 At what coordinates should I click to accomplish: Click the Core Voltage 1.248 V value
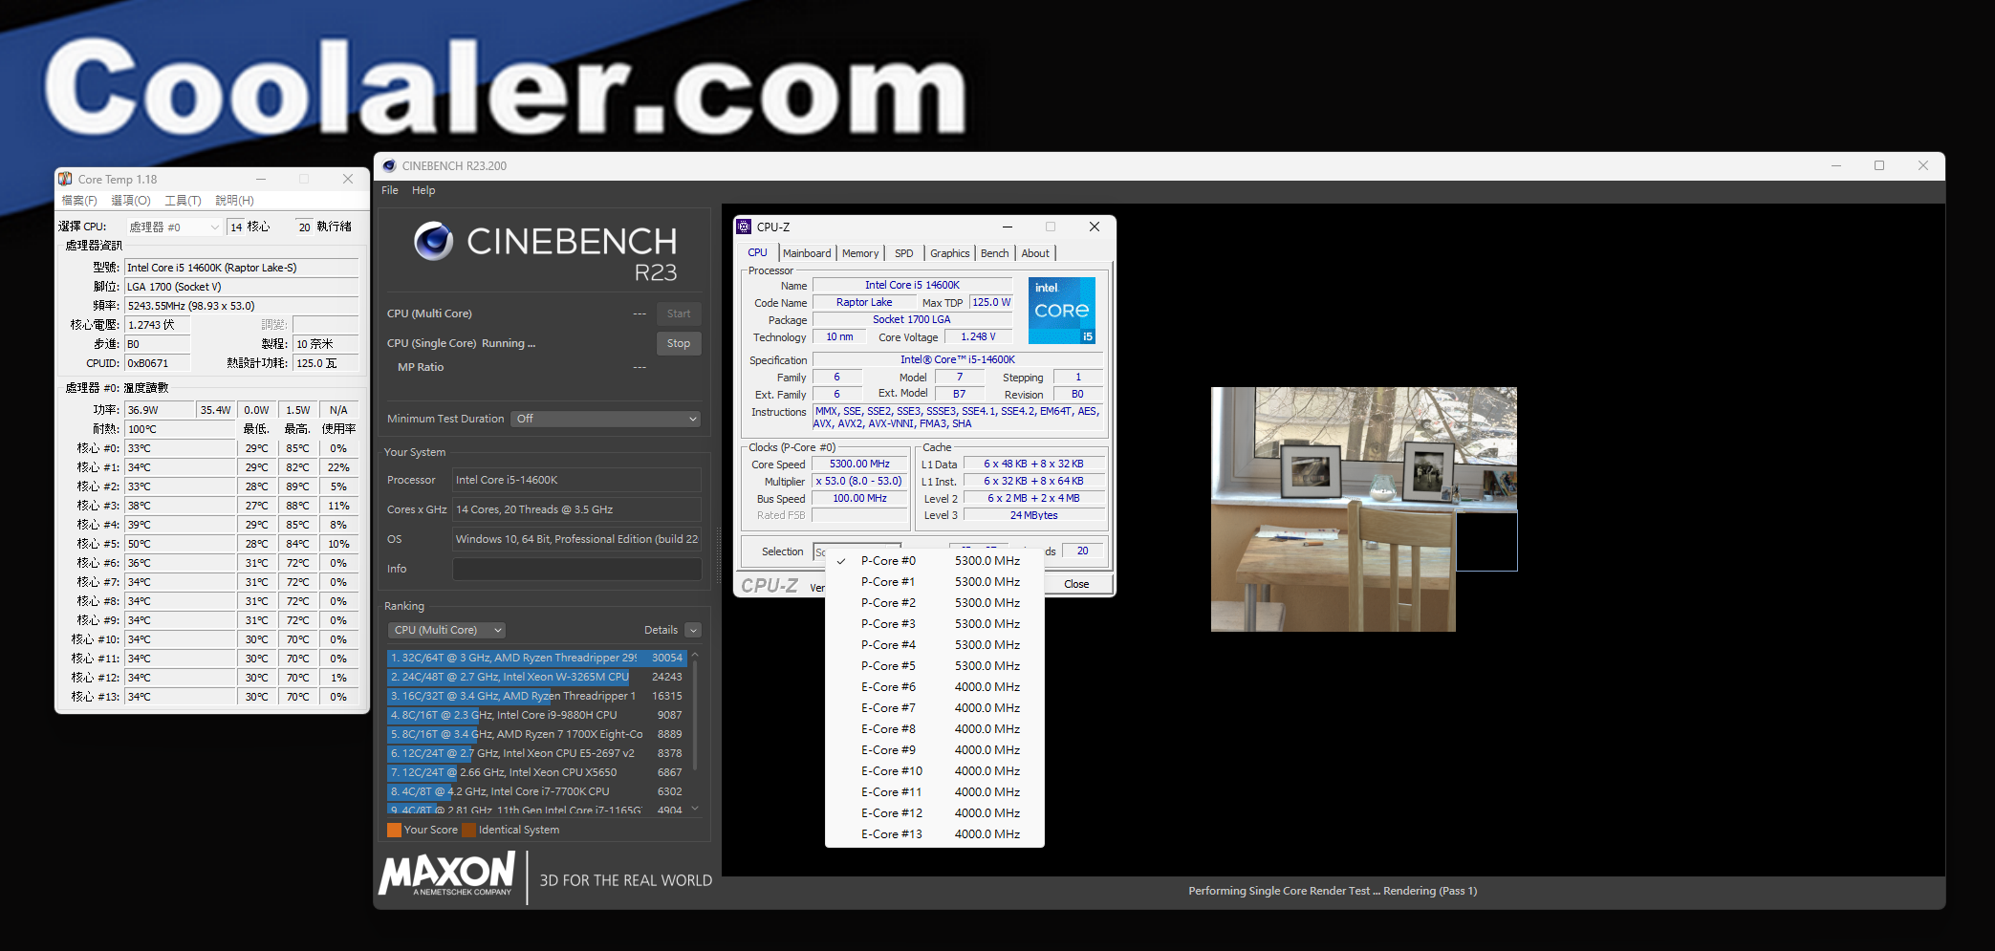(x=978, y=336)
